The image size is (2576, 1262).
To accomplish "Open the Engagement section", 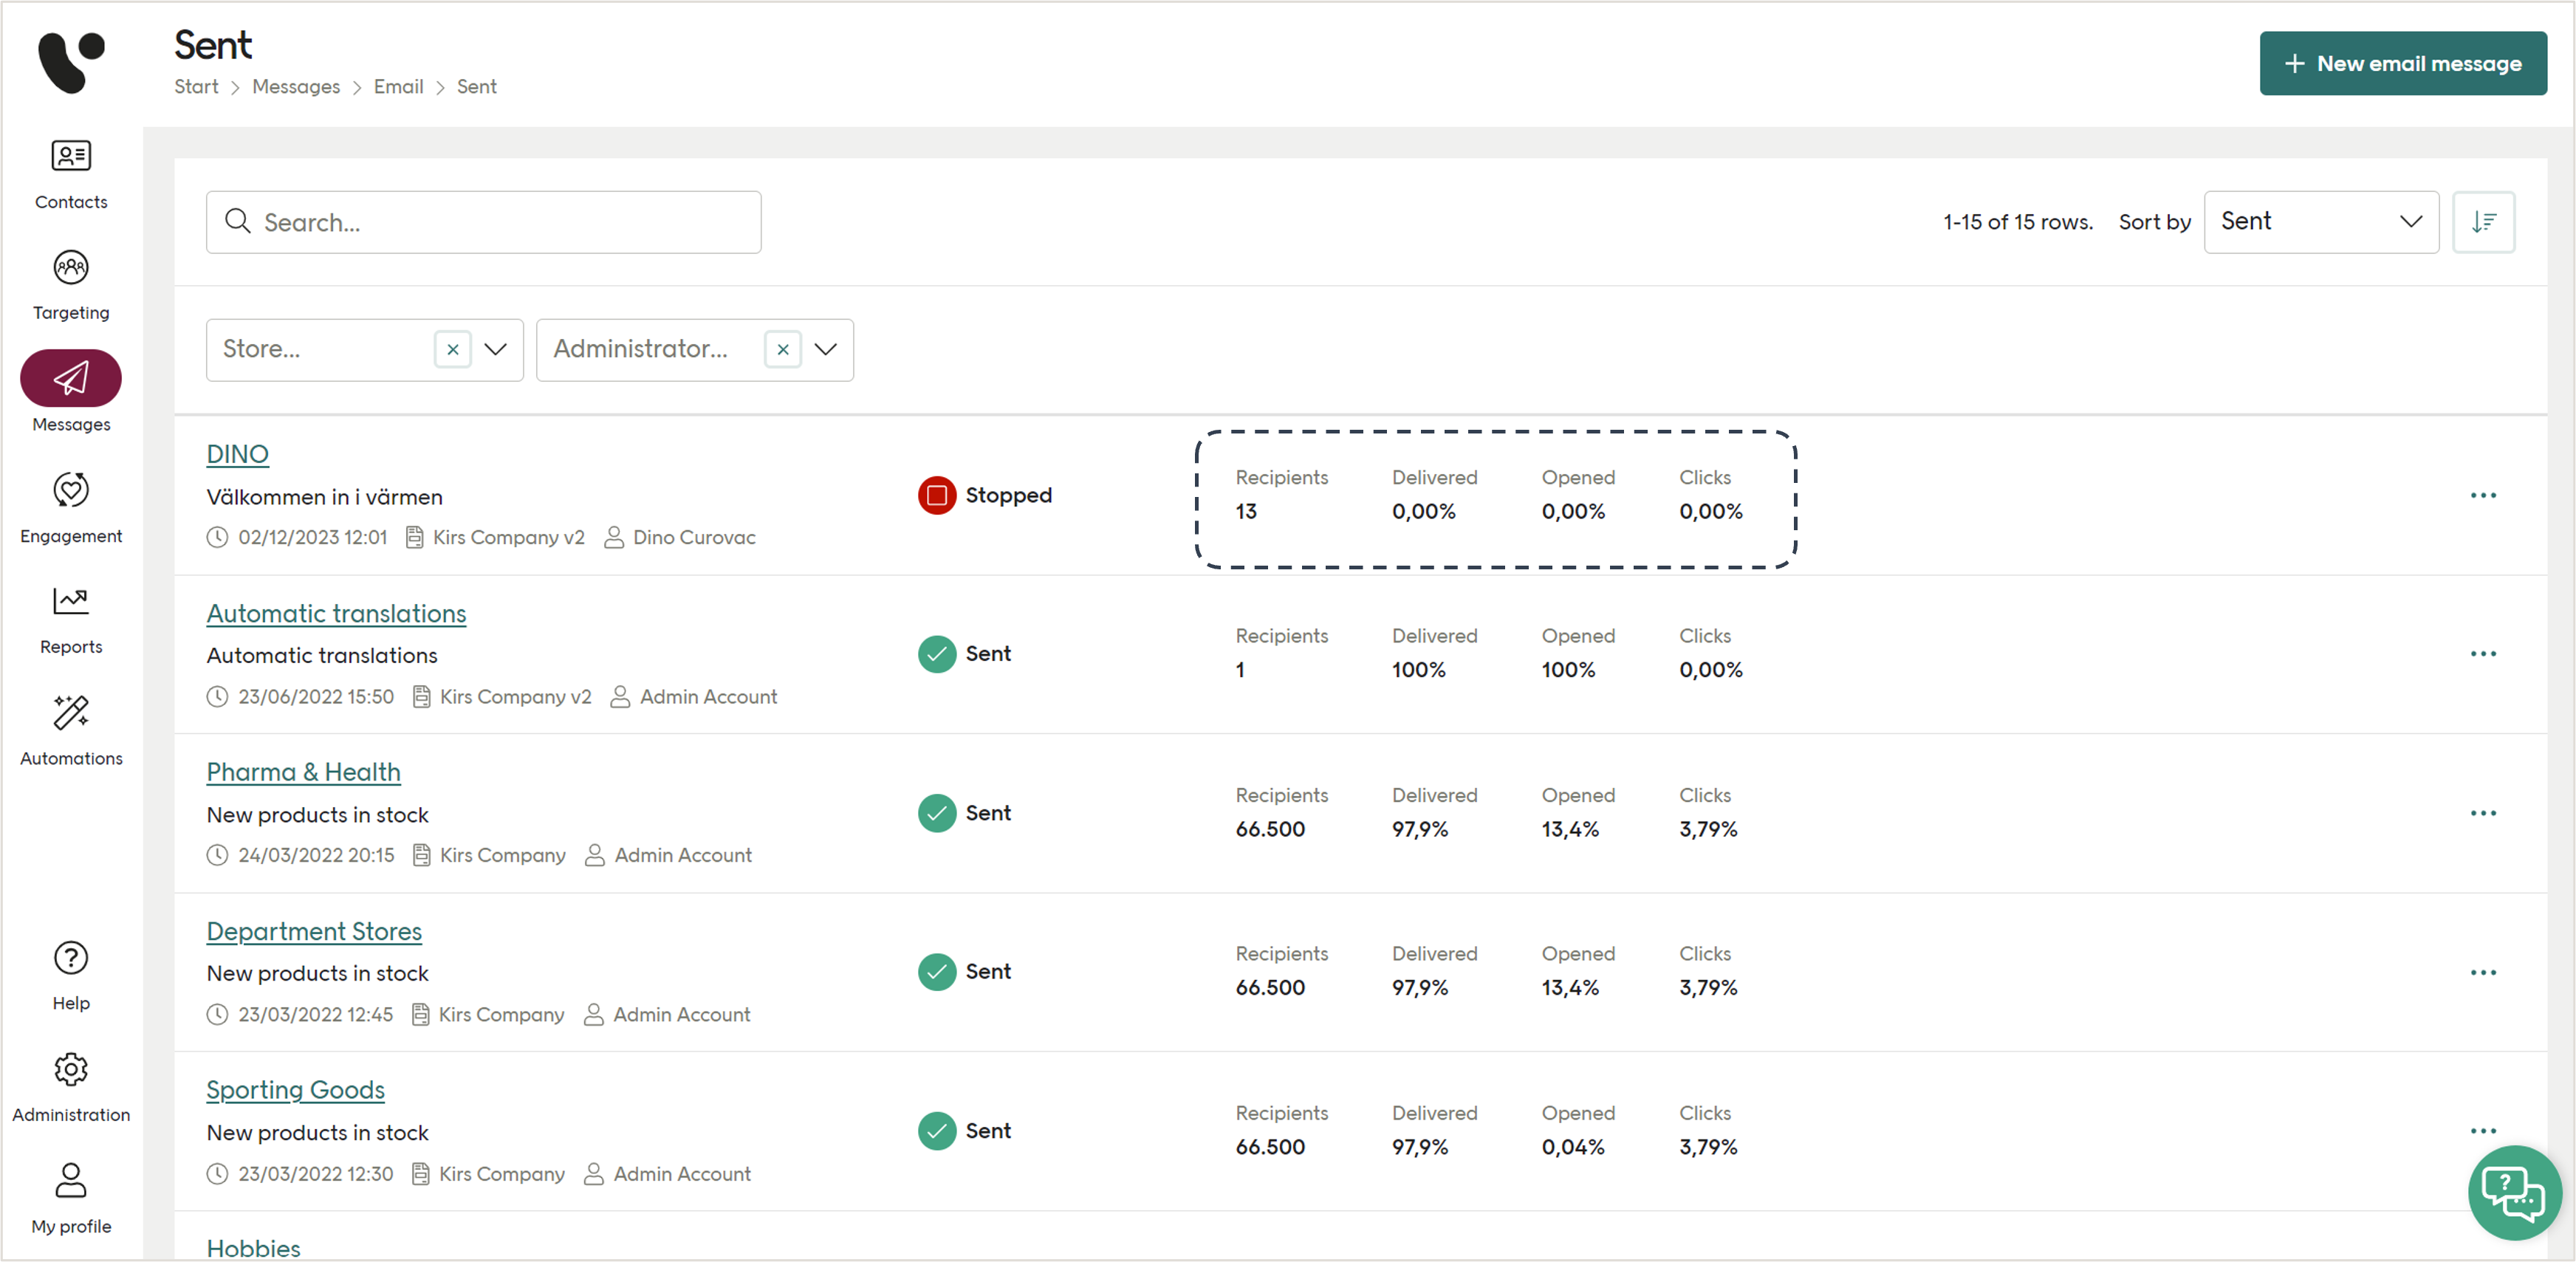I will [x=70, y=508].
